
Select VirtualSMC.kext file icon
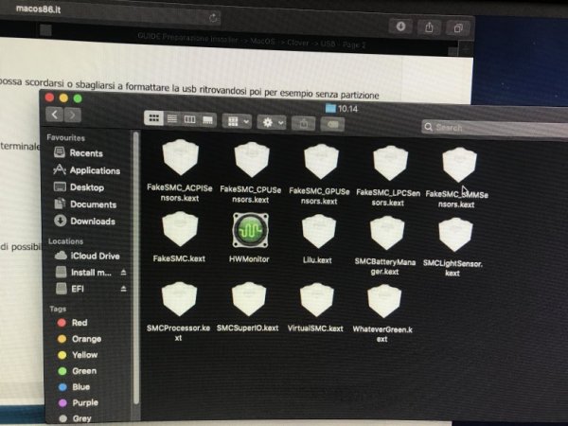click(x=317, y=300)
